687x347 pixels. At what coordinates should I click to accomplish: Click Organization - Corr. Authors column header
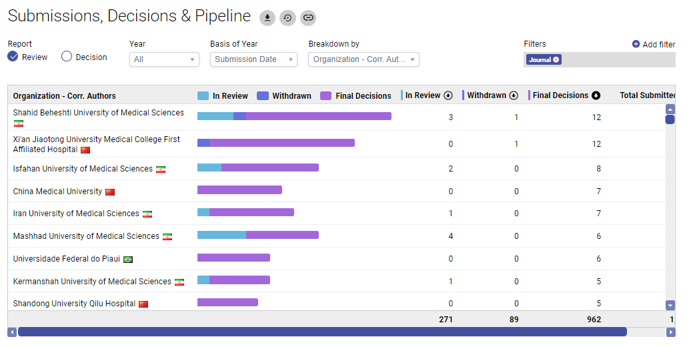tap(64, 96)
